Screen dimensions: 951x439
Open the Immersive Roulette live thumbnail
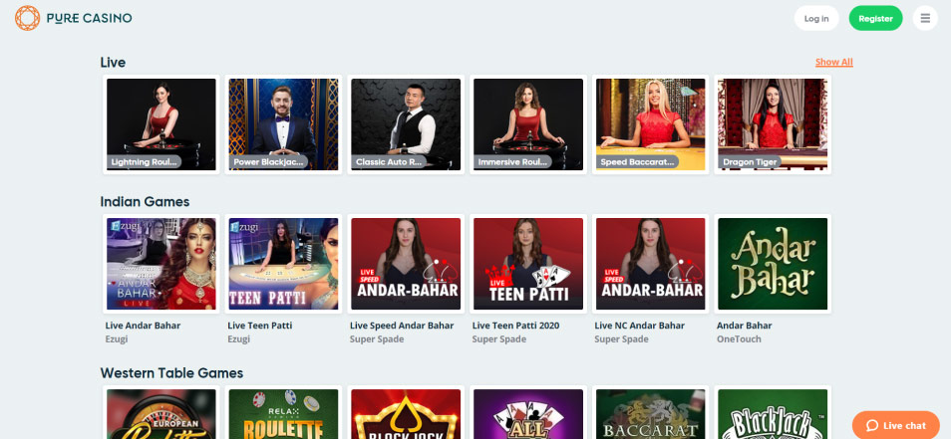528,124
